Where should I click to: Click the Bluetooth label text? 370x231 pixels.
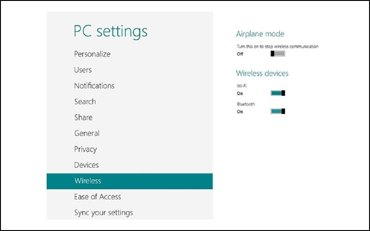pyautogui.click(x=246, y=104)
